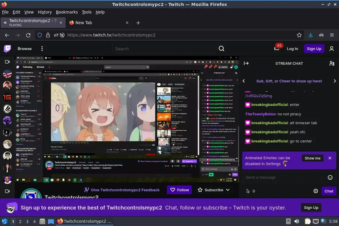Click the bottom camera icon in sidebar

click(7, 191)
